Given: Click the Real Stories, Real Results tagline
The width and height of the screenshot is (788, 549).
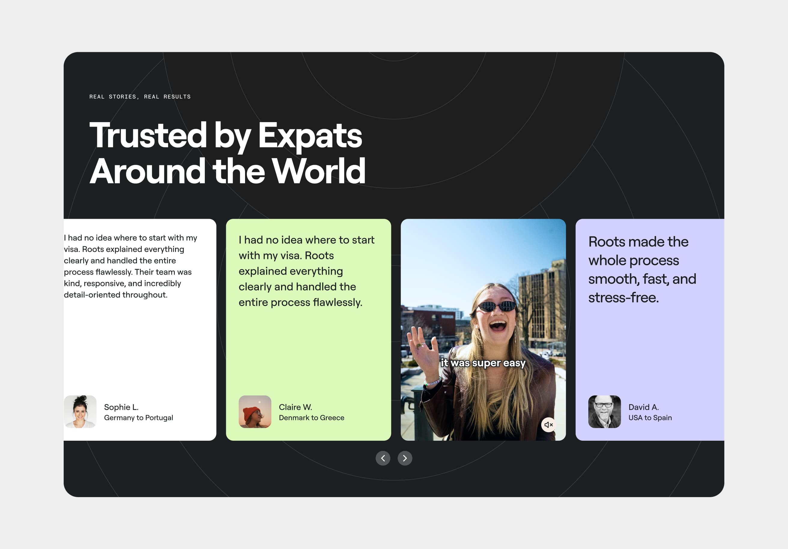Looking at the screenshot, I should click(140, 97).
